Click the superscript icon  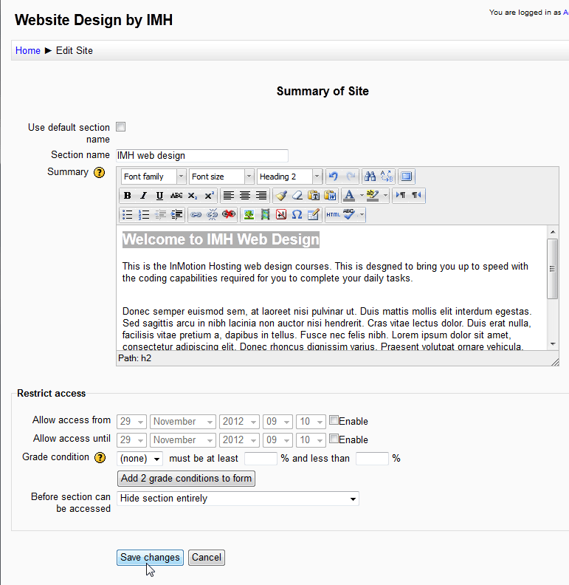[209, 196]
